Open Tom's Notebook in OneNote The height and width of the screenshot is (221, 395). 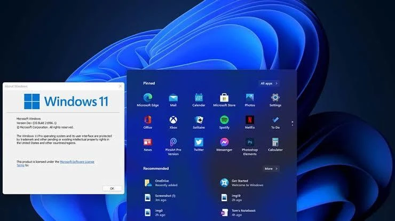pos(238,212)
